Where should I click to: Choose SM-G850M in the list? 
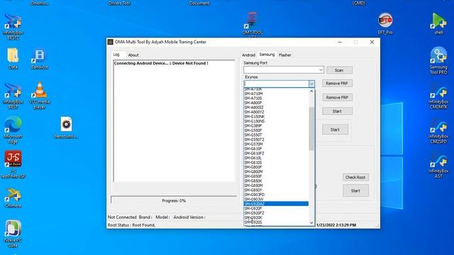276,186
